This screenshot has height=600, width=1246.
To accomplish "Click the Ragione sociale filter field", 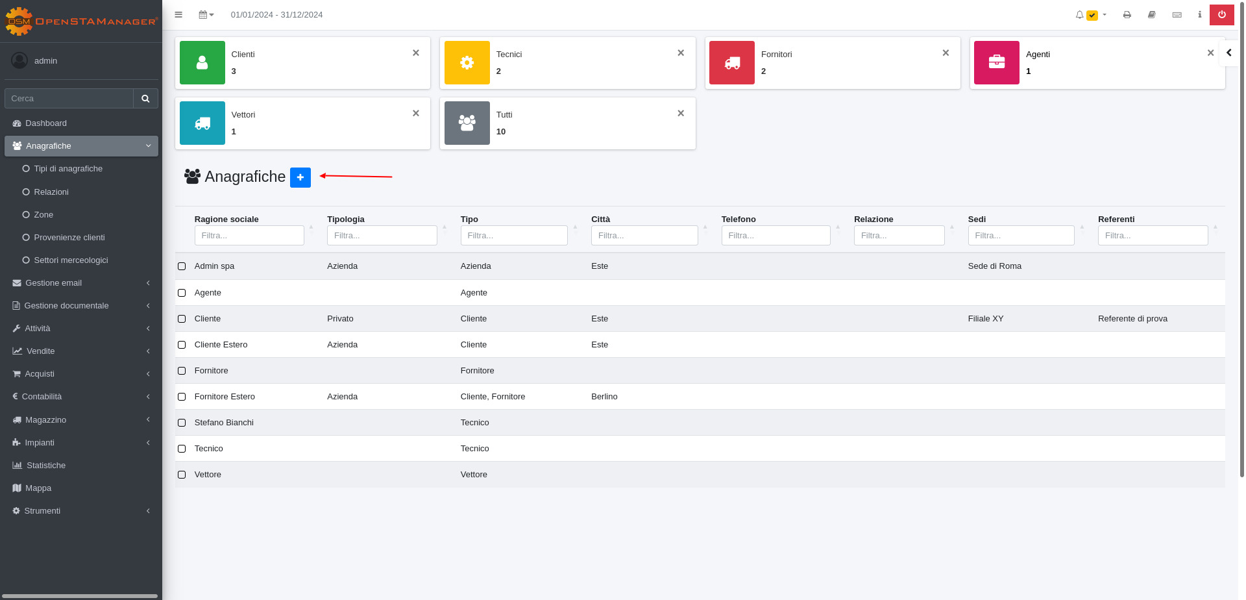I will [x=249, y=235].
